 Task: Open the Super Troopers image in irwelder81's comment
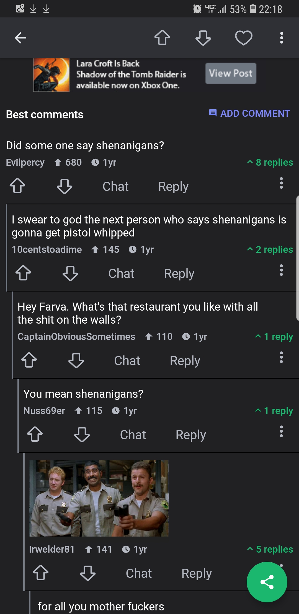99,498
